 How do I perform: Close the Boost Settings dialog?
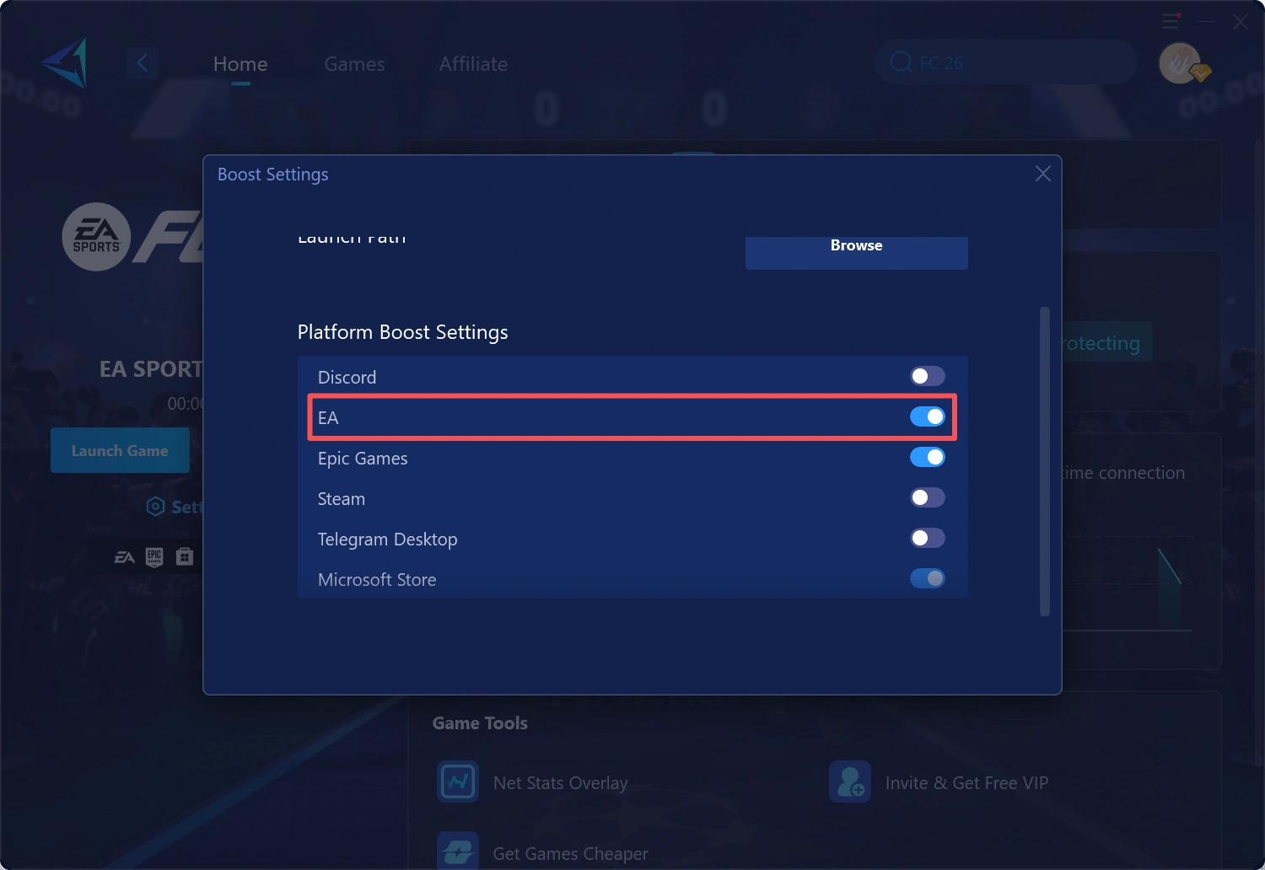pyautogui.click(x=1043, y=174)
